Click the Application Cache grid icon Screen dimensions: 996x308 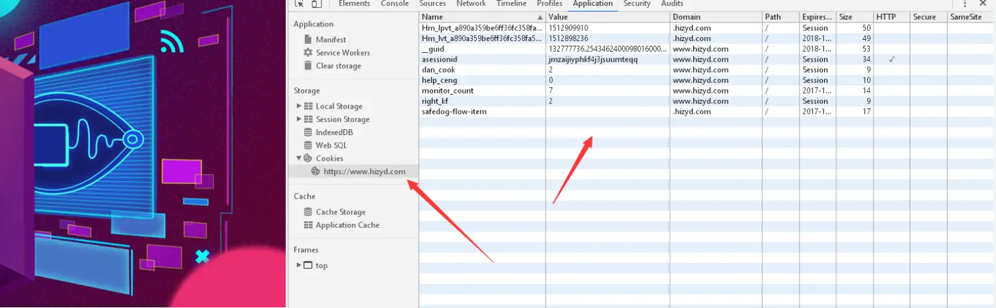pyautogui.click(x=308, y=225)
